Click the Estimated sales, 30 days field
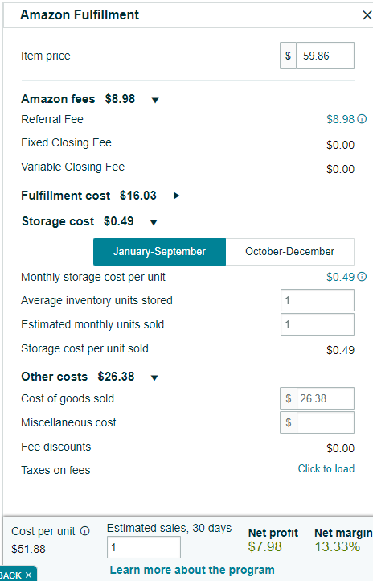373x581 pixels. pyautogui.click(x=144, y=547)
